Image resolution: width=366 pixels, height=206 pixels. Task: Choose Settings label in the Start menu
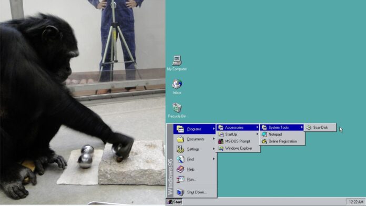click(193, 149)
